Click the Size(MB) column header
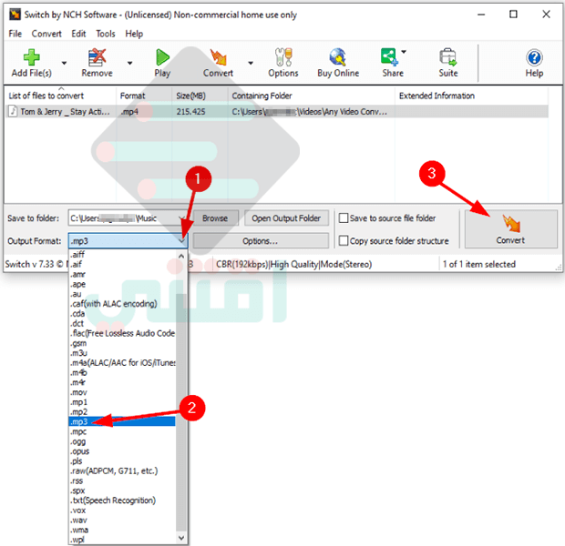The height and width of the screenshot is (546, 565). (x=200, y=96)
